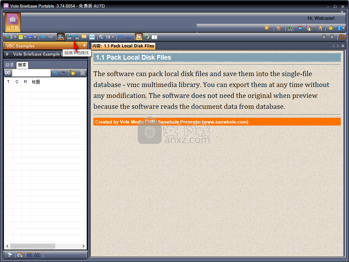This screenshot has height=262, width=349.
Task: Go back with the blue left arrow
Action: point(43,37)
